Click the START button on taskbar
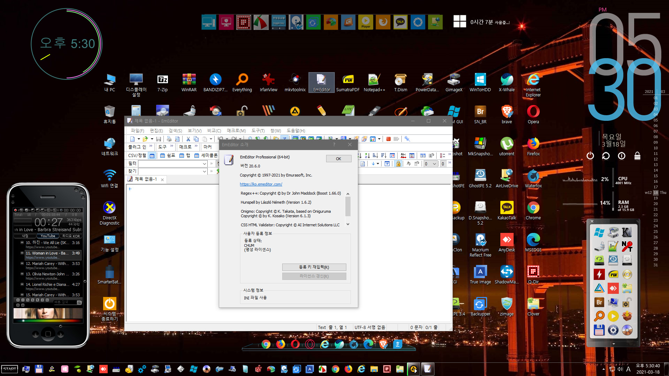The image size is (669, 376). (x=9, y=369)
